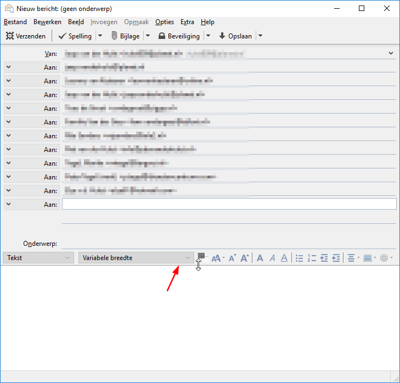This screenshot has height=383, width=400.
Task: Toggle underline text formatting
Action: (284, 258)
